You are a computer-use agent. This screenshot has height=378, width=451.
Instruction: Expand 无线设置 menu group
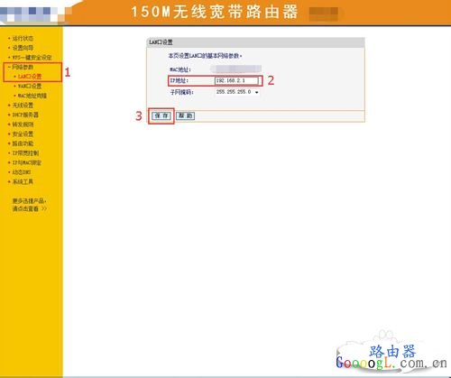coord(23,106)
